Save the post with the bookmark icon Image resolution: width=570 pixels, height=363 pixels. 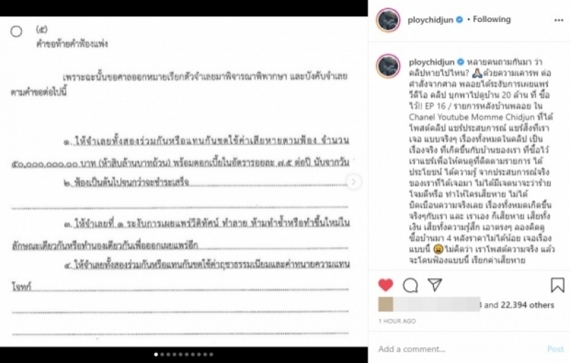(557, 285)
